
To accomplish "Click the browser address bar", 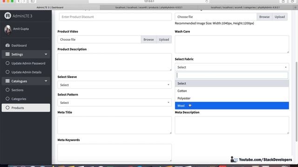I will click(x=149, y=1).
